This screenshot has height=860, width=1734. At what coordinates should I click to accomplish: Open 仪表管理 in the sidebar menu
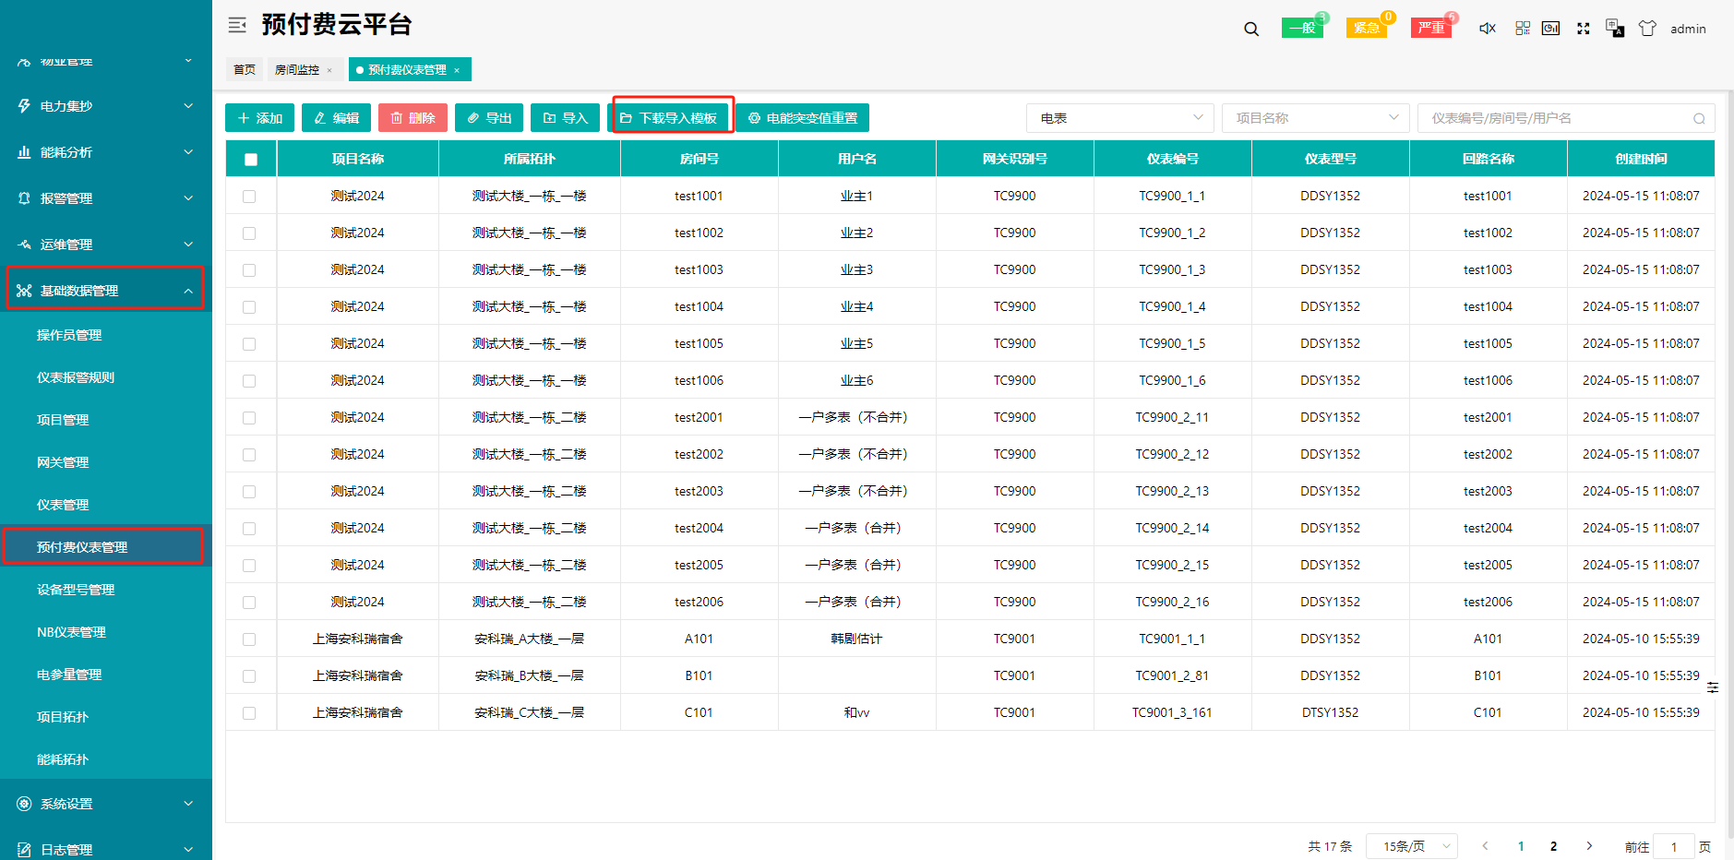63,505
